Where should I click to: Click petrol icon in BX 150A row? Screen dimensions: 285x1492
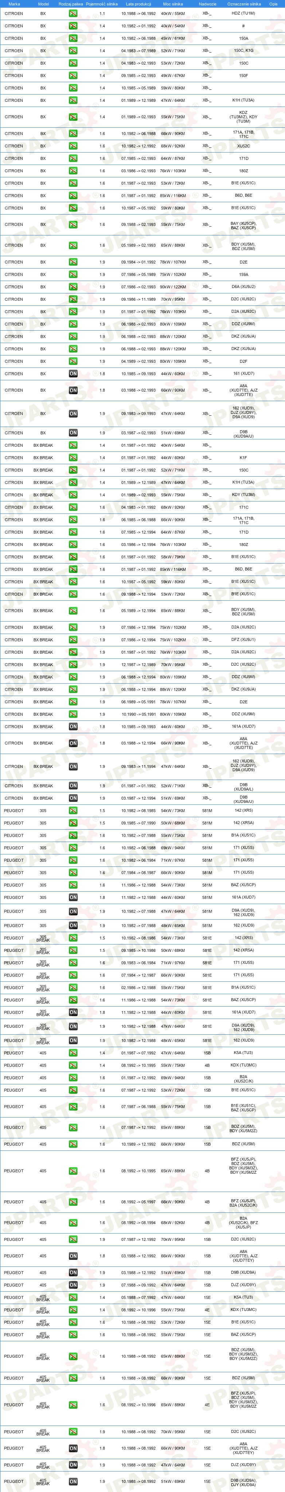click(73, 38)
